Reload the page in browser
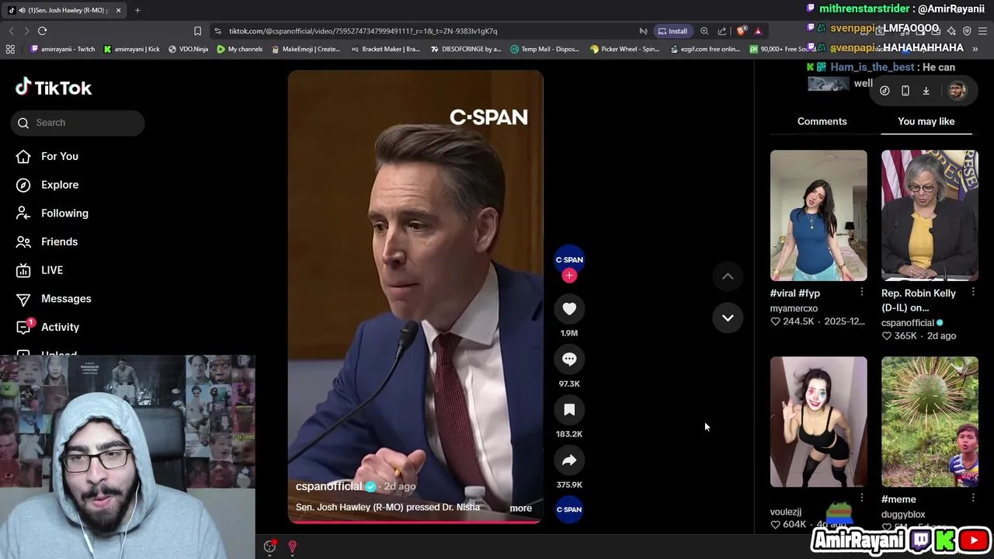This screenshot has width=994, height=559. [42, 31]
